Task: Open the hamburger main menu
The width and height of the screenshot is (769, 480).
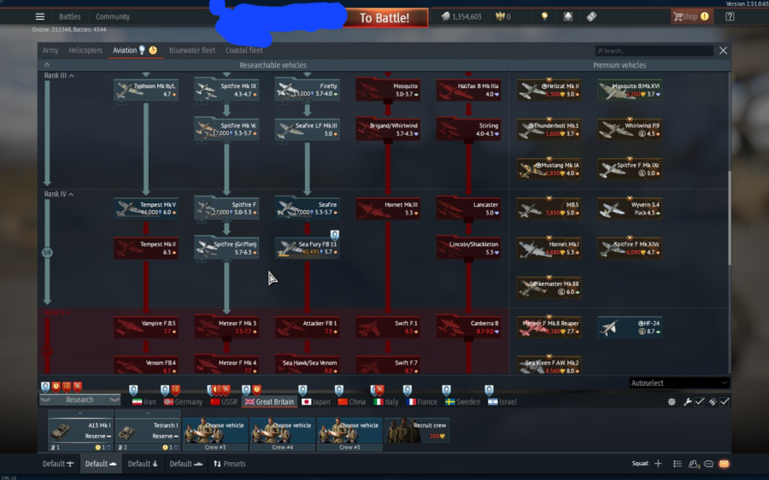Action: click(39, 16)
